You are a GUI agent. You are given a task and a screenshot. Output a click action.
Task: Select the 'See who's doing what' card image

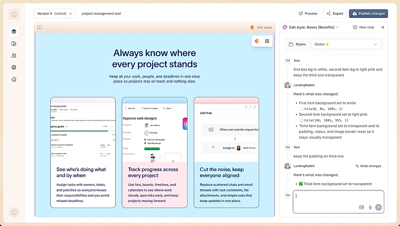pyautogui.click(x=83, y=130)
